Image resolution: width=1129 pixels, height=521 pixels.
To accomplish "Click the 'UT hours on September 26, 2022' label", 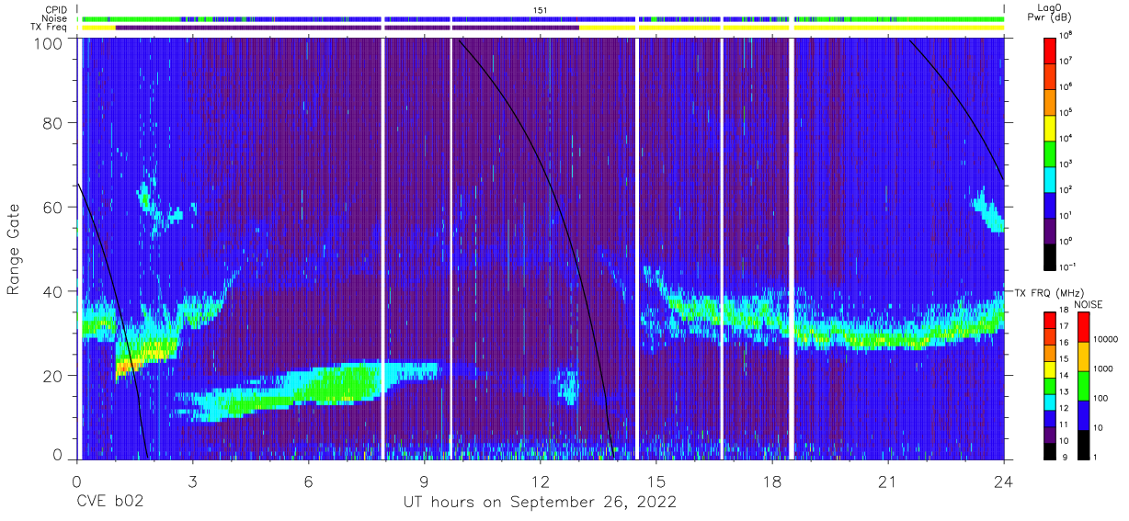I will point(540,503).
